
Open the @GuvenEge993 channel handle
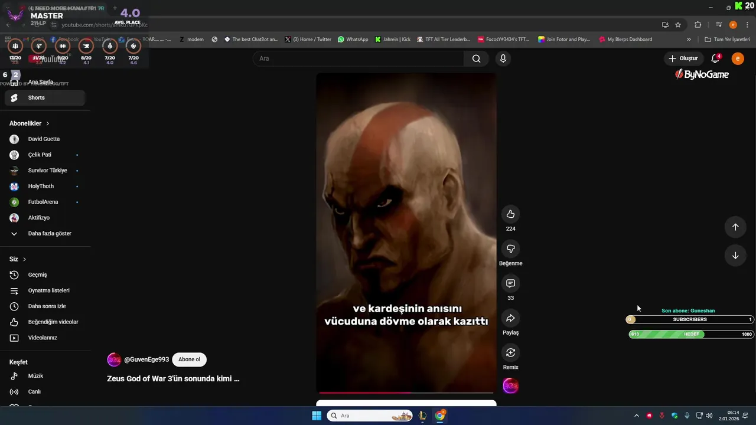coord(146,359)
